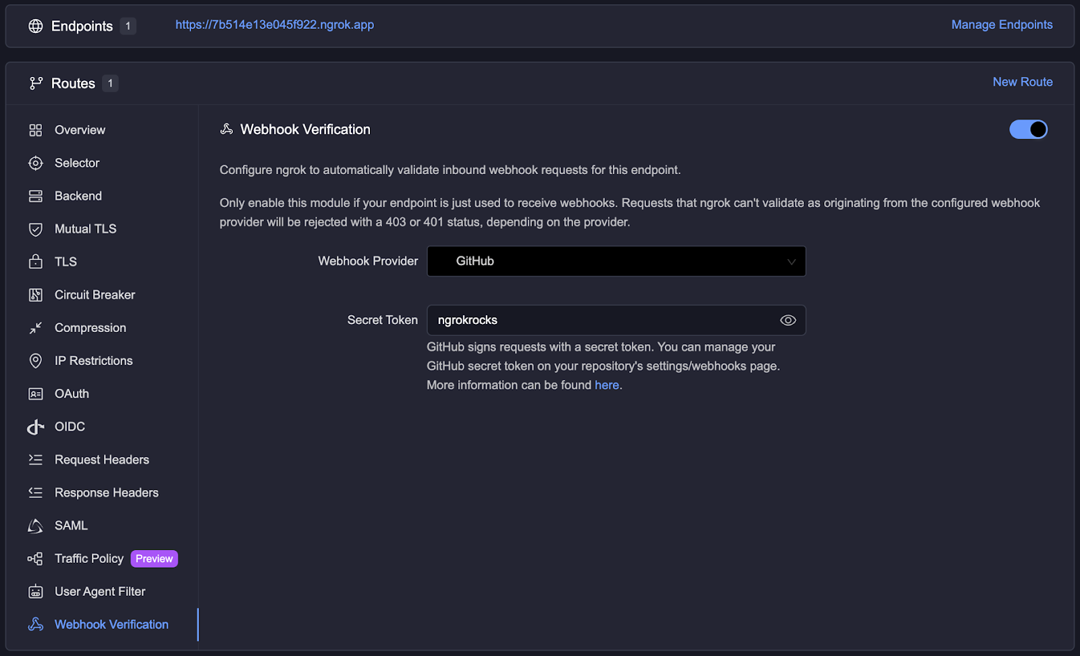Click the IP Restrictions pin icon
Viewport: 1080px width, 656px height.
(x=36, y=361)
